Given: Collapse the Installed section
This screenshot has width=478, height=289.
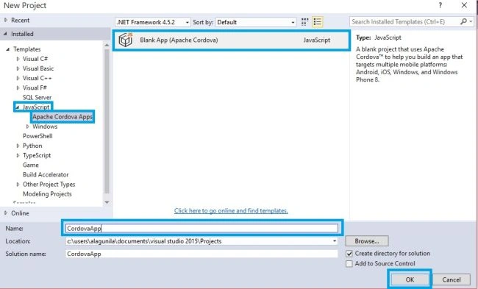Looking at the screenshot, I should coord(5,34).
